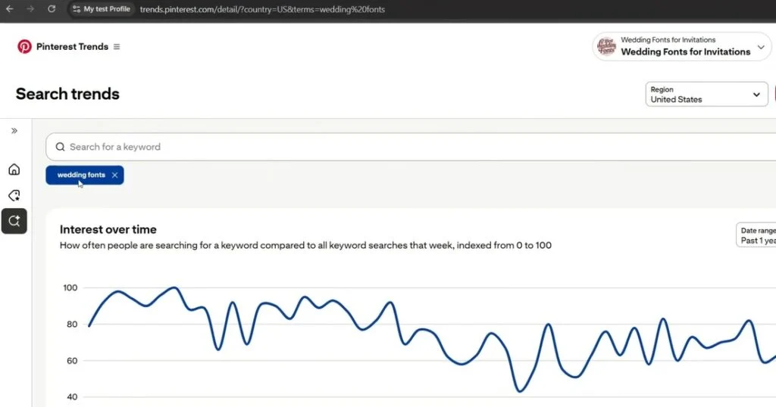Image resolution: width=776 pixels, height=407 pixels.
Task: Open the Home icon in sidebar
Action: pyautogui.click(x=14, y=169)
